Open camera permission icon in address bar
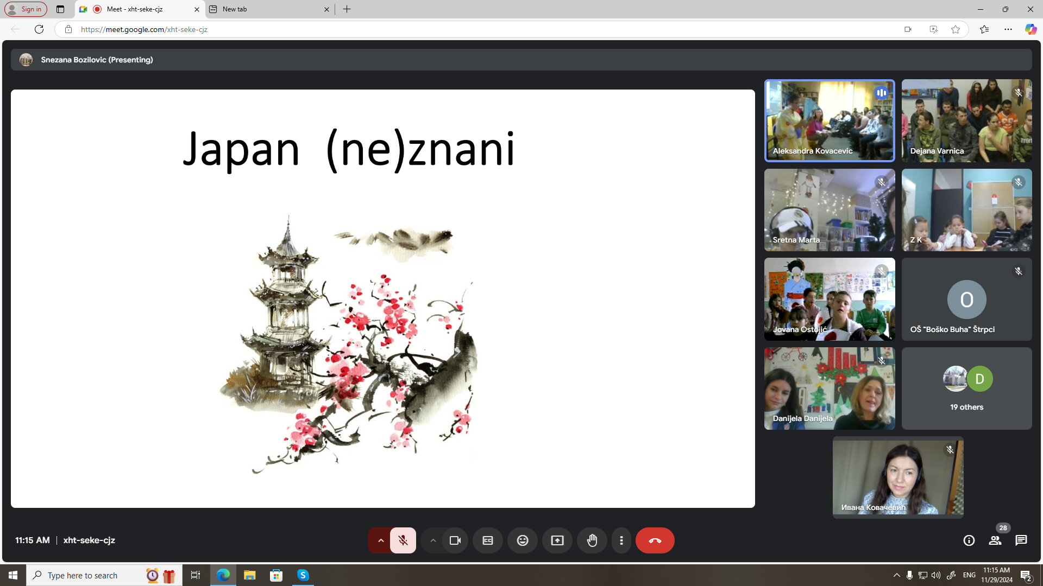 [x=908, y=29]
